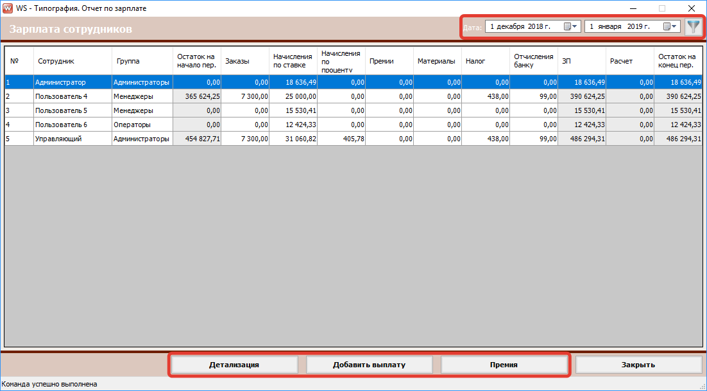Select the Пользователь 5 row

click(x=353, y=110)
